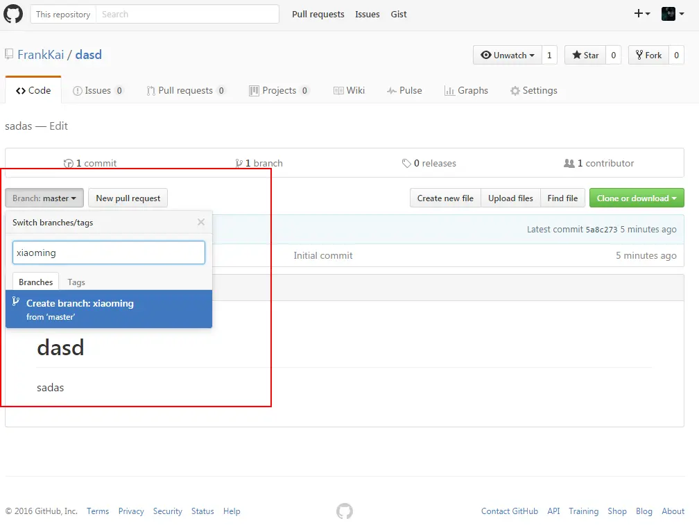Star the repository
699x530 pixels.
click(585, 55)
